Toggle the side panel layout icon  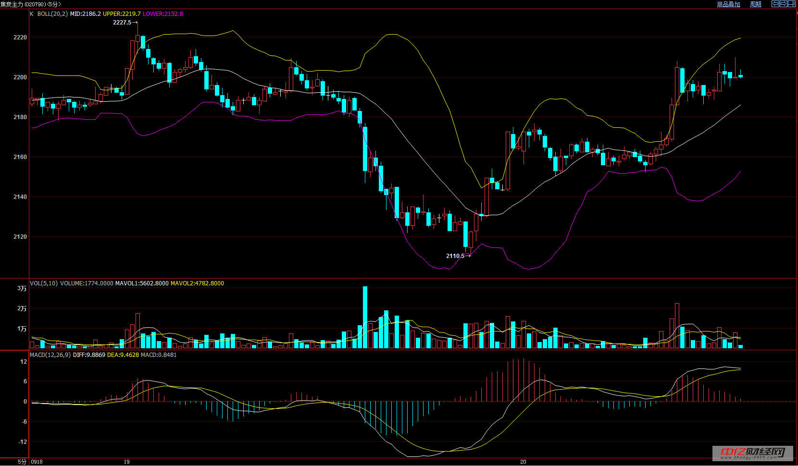(792, 4)
